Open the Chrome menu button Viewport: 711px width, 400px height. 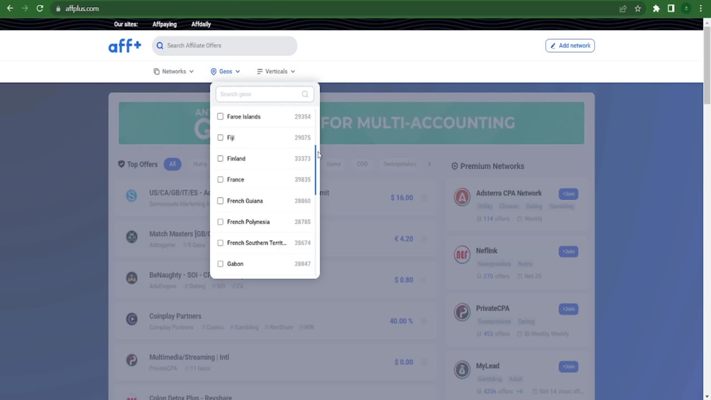point(702,8)
